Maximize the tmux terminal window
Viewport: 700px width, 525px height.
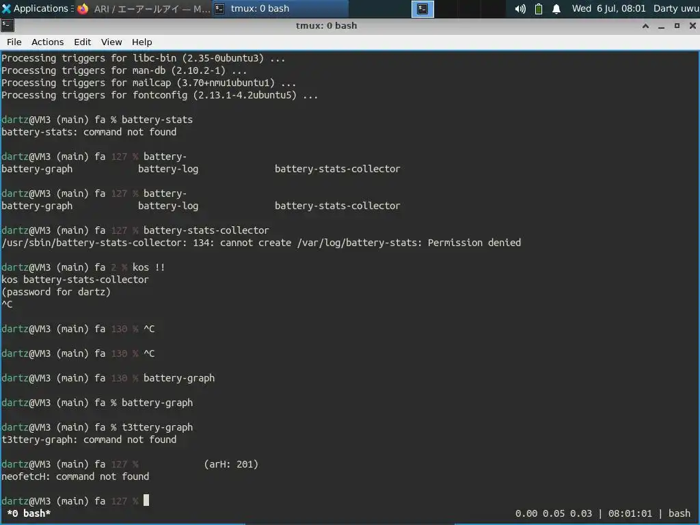coord(677,26)
